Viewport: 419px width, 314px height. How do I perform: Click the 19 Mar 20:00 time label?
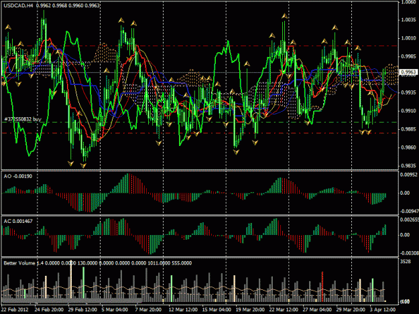tap(250, 309)
